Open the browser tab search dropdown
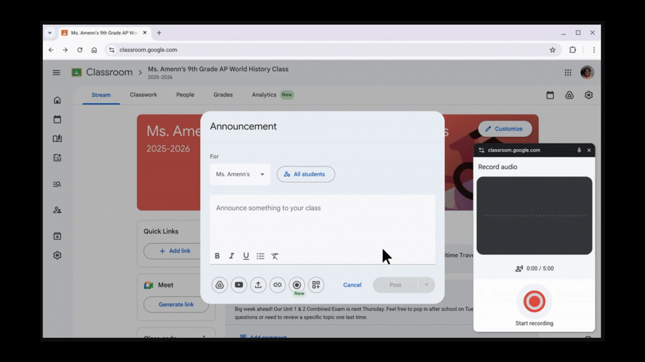The height and width of the screenshot is (362, 645). (x=50, y=33)
